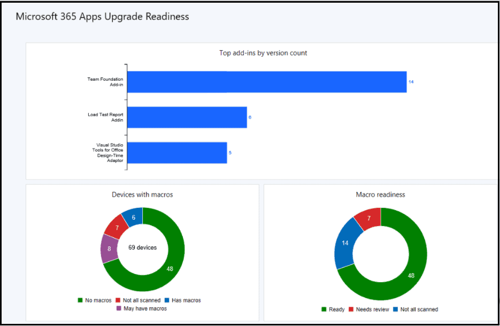The width and height of the screenshot is (500, 326).
Task: Click the 'No macros' legend label
Action: click(x=98, y=300)
